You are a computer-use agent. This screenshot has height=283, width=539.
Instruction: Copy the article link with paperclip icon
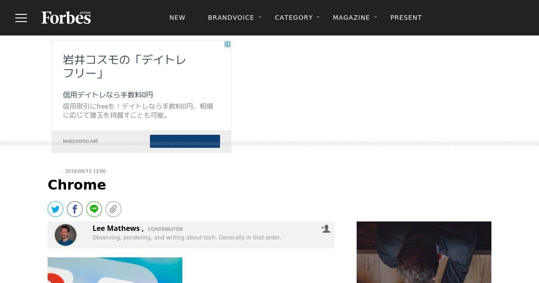(x=114, y=209)
